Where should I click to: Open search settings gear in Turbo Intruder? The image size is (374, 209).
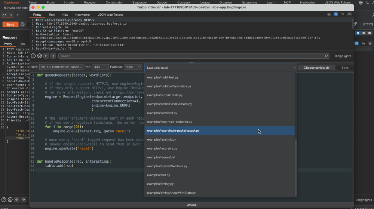pos(40,56)
